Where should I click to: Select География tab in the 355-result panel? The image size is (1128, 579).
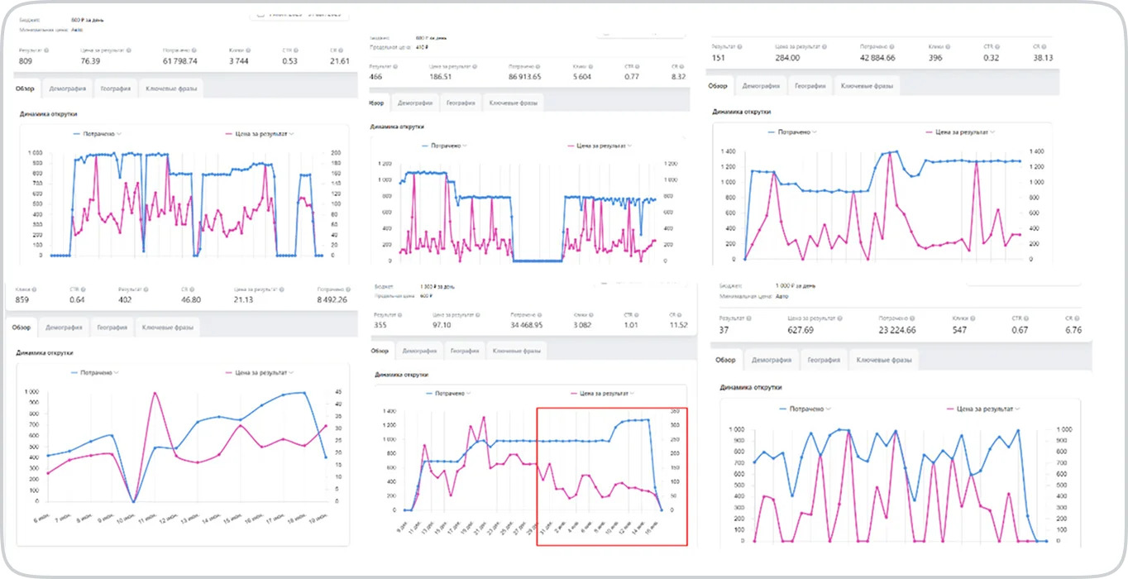pos(464,351)
